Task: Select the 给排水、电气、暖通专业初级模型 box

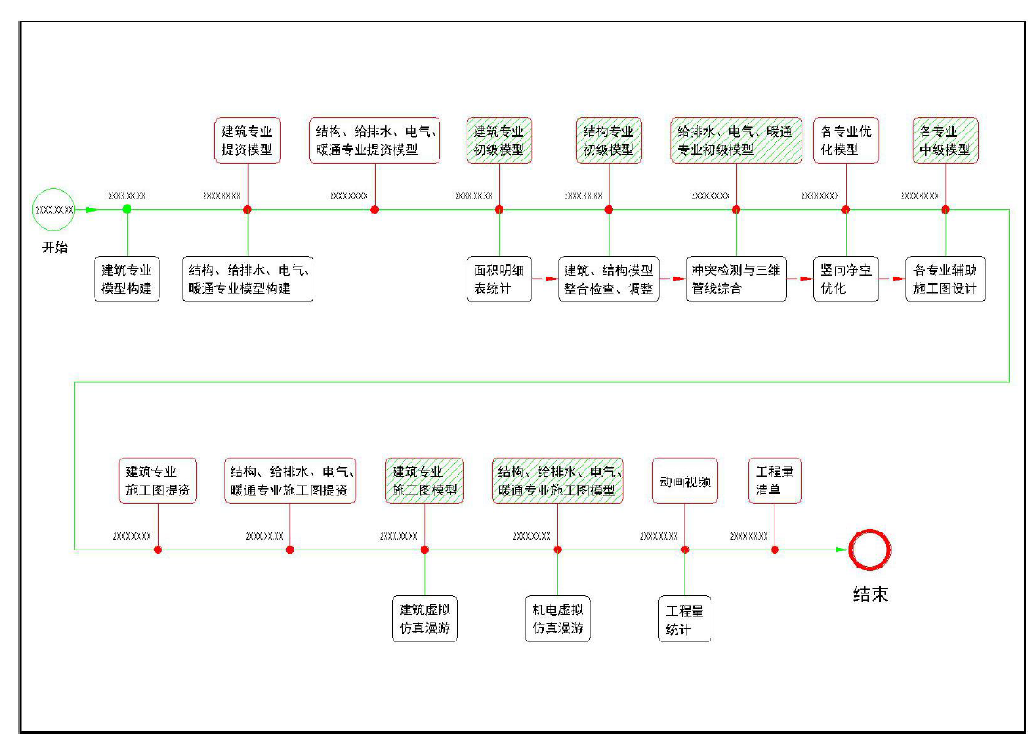Action: pos(736,141)
